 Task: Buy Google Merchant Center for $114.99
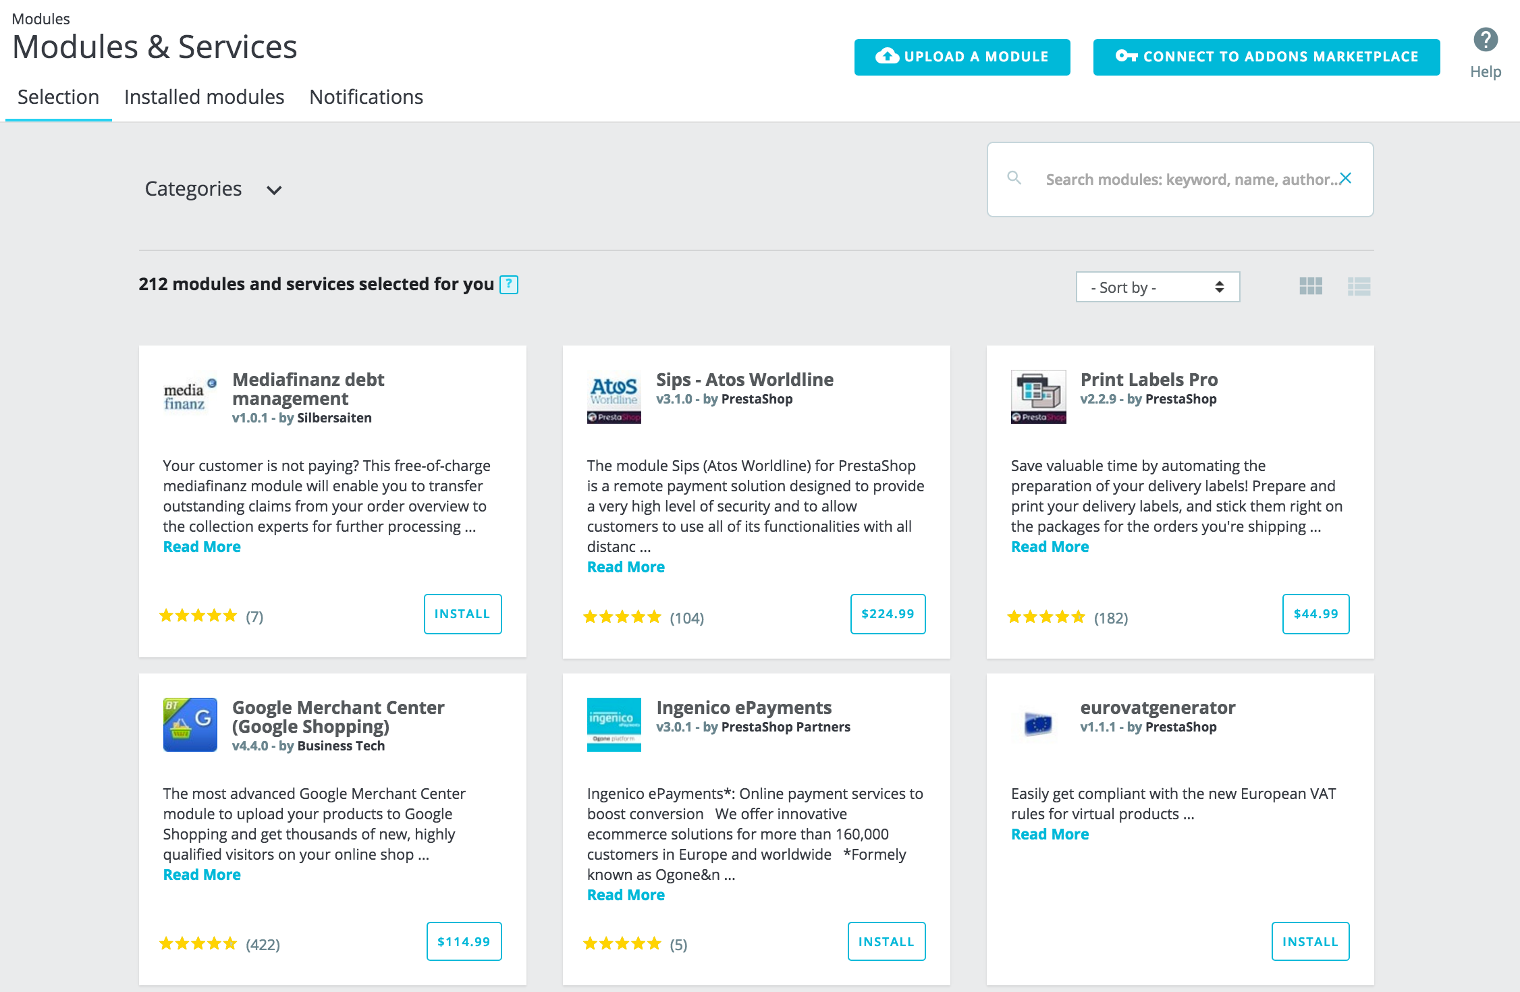coord(464,941)
